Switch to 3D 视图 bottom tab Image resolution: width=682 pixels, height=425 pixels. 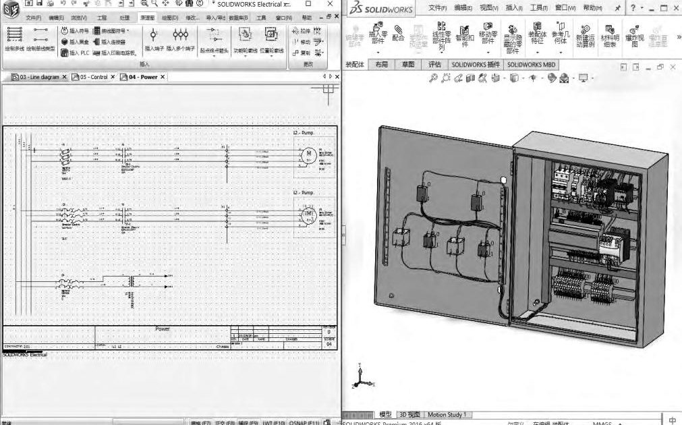[x=409, y=415]
